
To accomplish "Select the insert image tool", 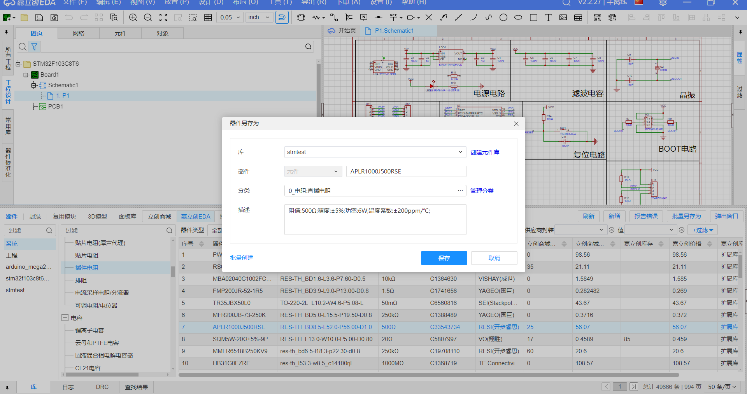I will [563, 18].
